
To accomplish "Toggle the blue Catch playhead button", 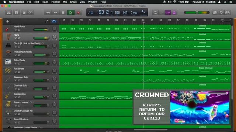I will (x=54, y=22).
